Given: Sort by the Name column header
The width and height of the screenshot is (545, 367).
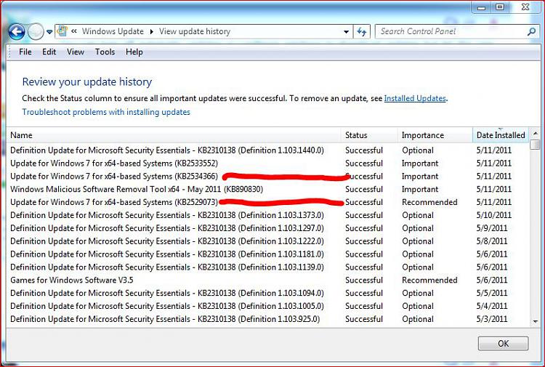Looking at the screenshot, I should pyautogui.click(x=174, y=135).
